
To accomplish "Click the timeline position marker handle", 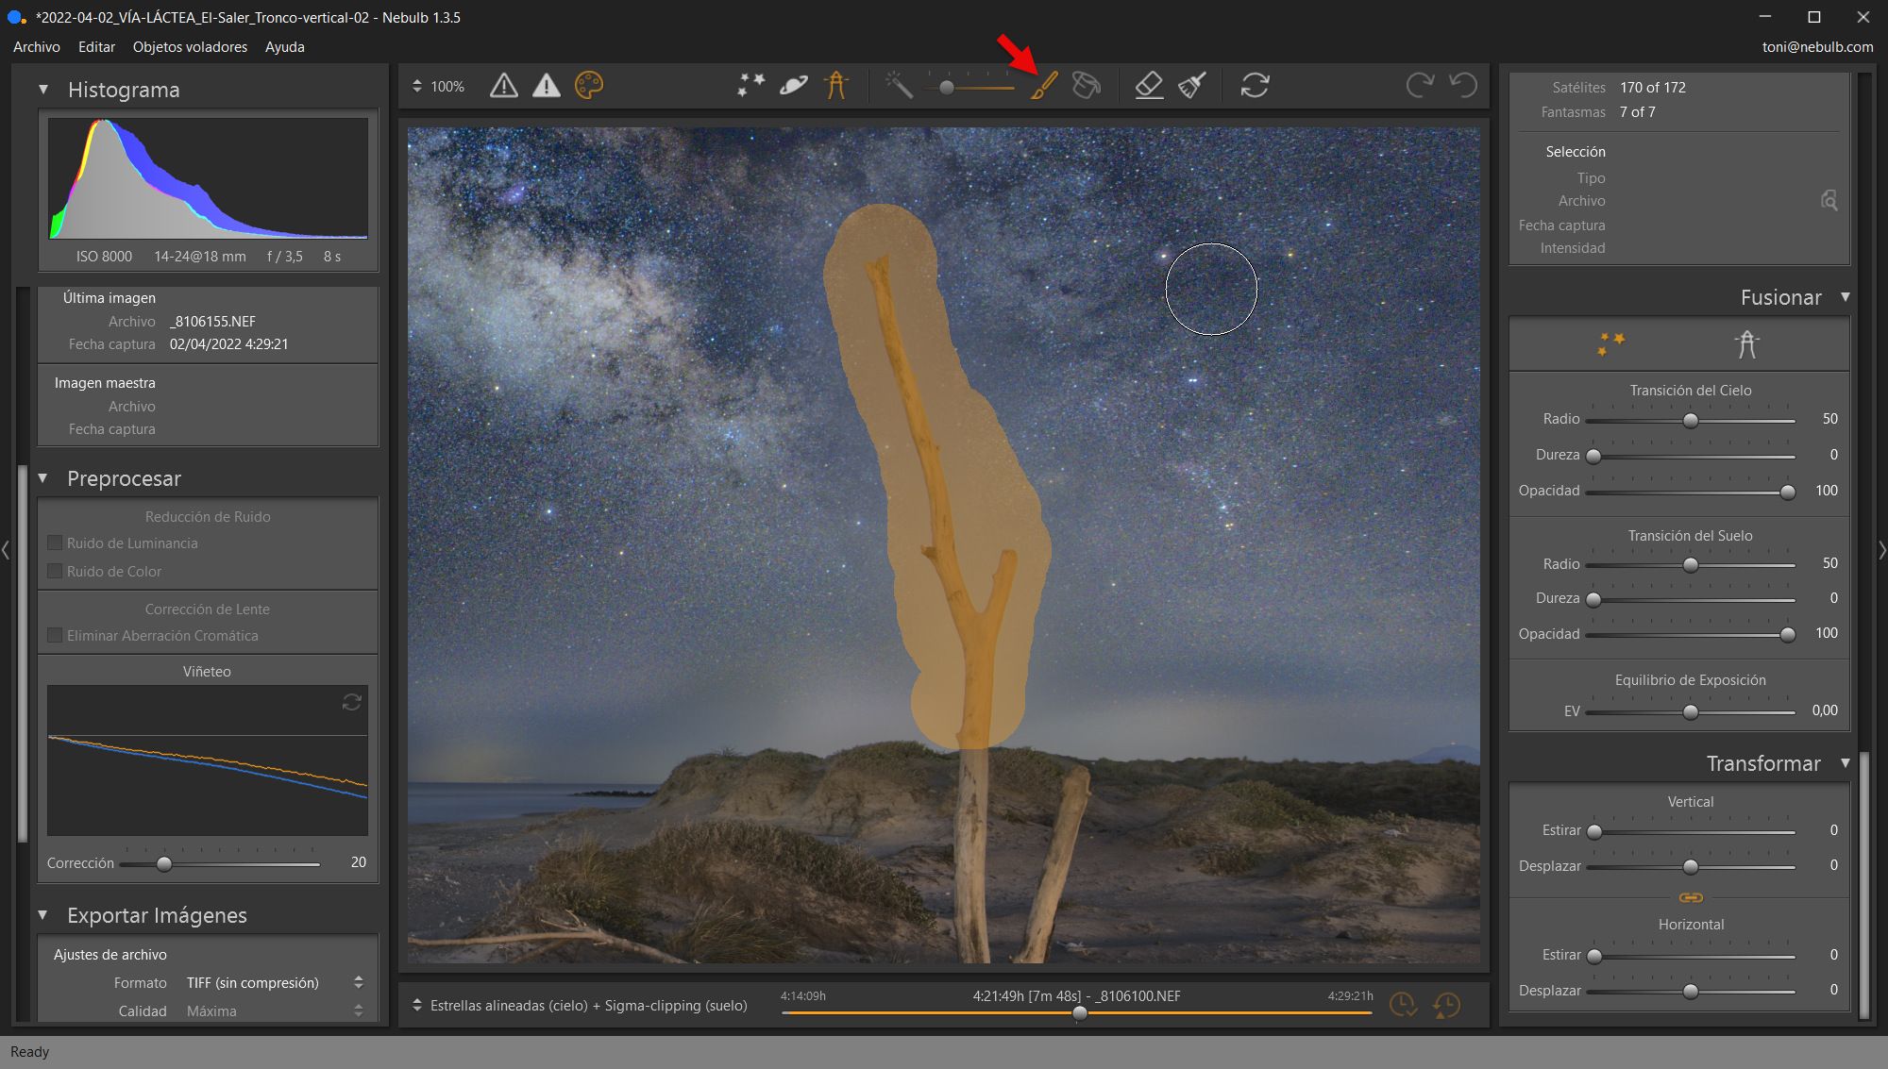I will point(1080,1013).
